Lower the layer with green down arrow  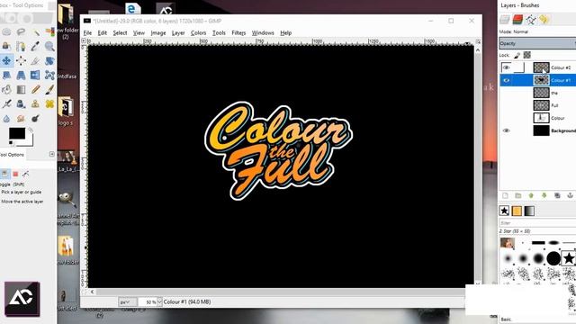544,195
